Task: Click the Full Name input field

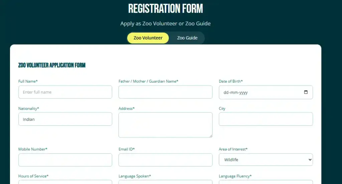Action: (x=65, y=92)
